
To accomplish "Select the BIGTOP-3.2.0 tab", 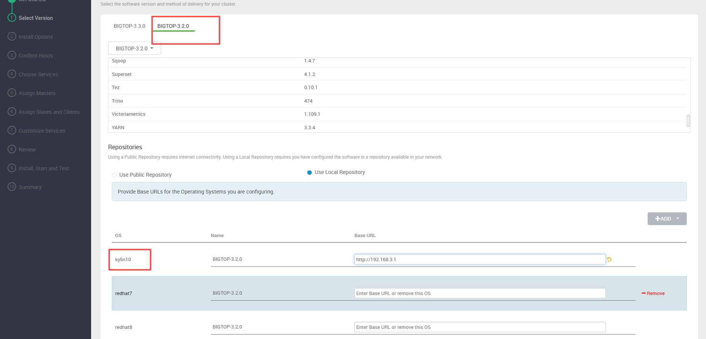I will (173, 26).
